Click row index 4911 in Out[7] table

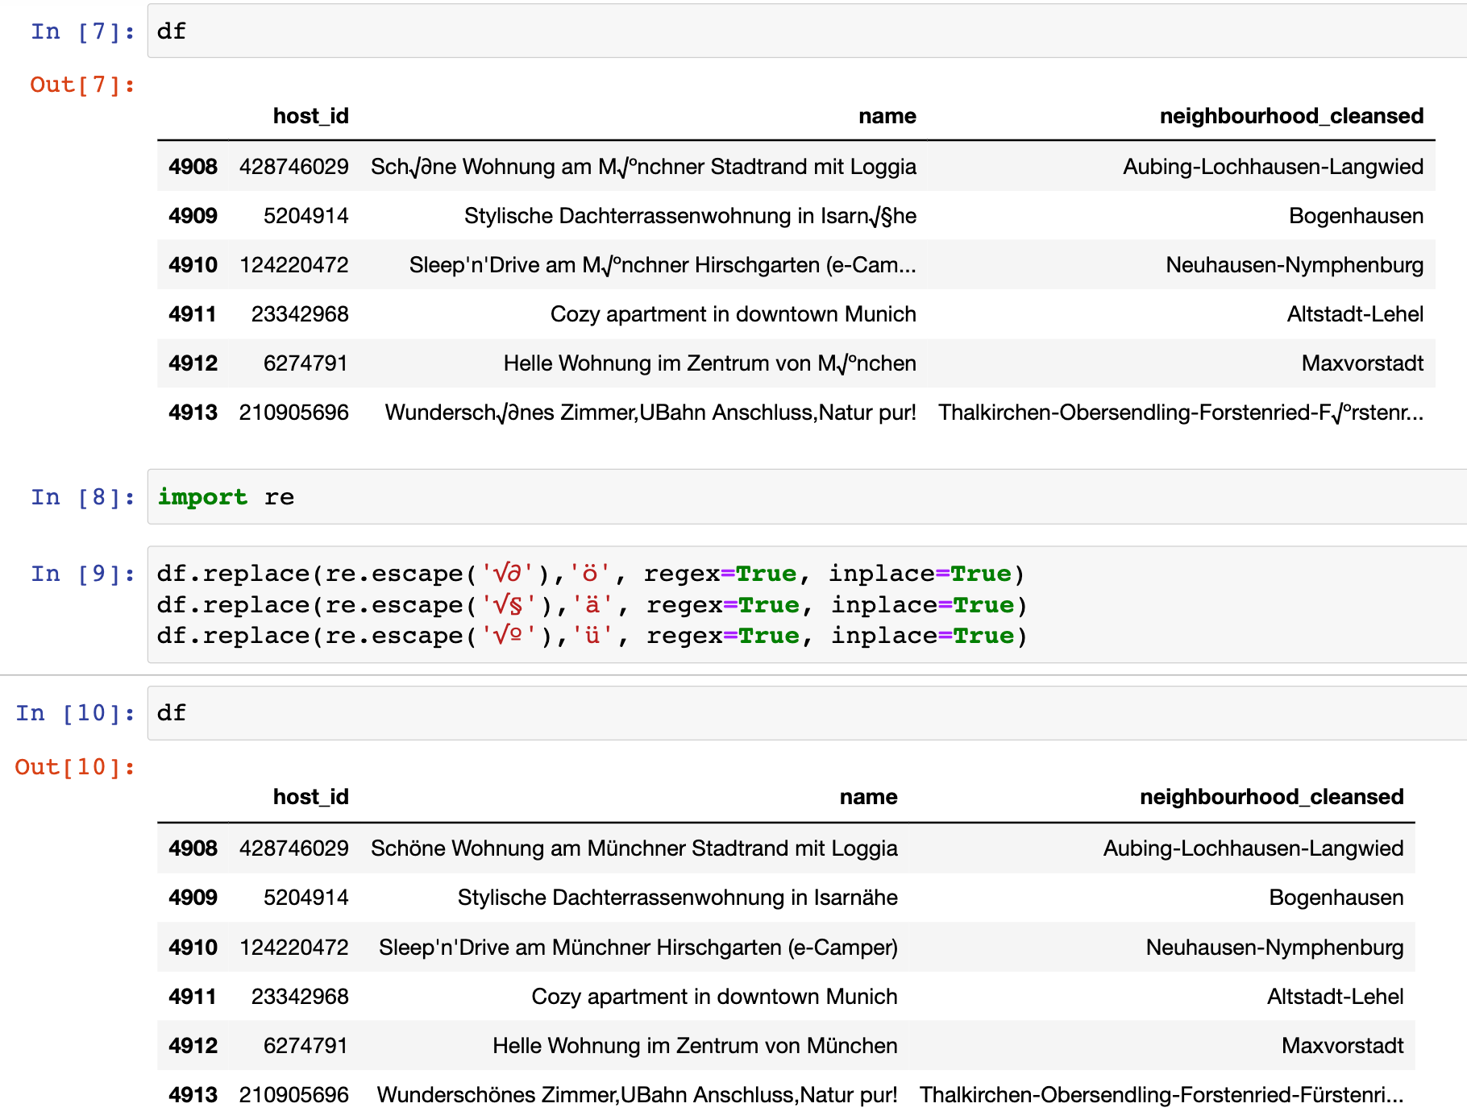(193, 314)
